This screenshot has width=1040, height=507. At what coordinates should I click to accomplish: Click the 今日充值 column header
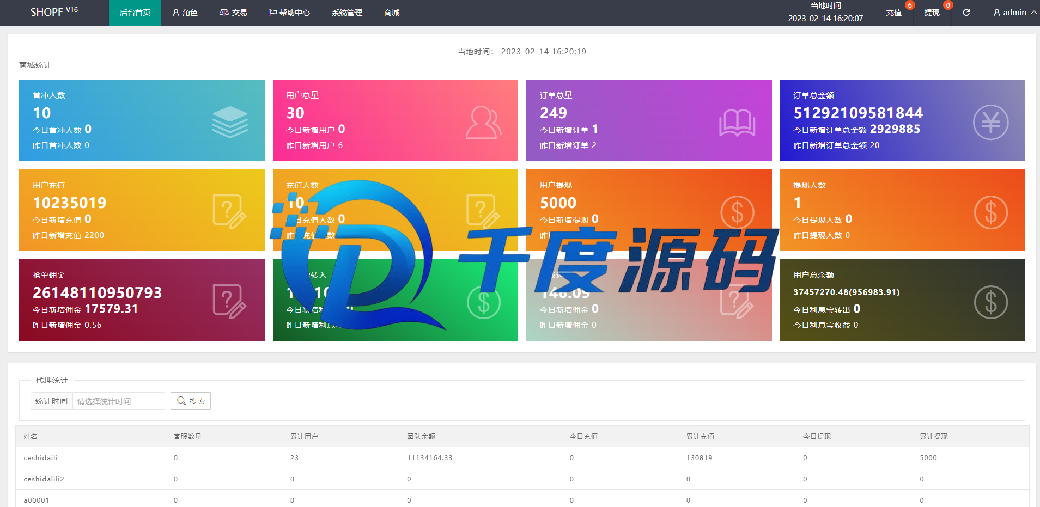pyautogui.click(x=583, y=436)
